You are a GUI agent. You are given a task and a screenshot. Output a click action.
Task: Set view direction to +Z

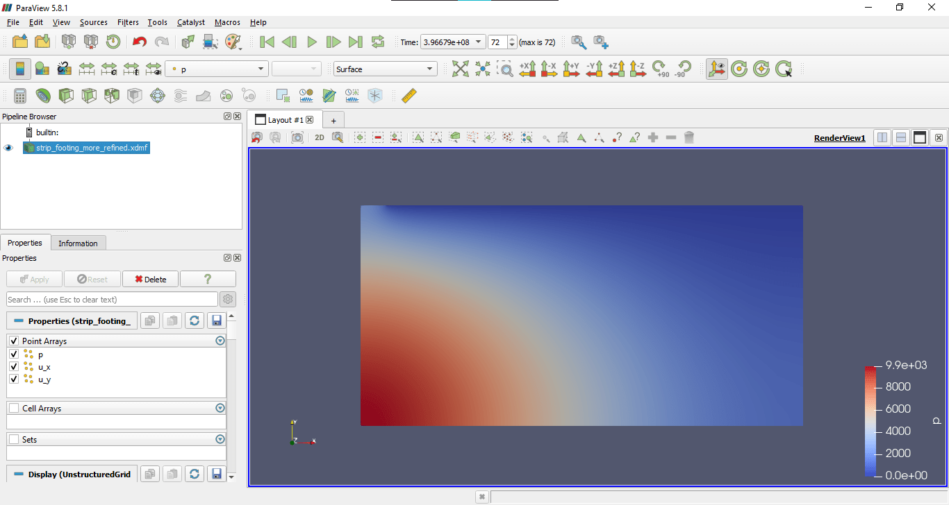(x=616, y=69)
